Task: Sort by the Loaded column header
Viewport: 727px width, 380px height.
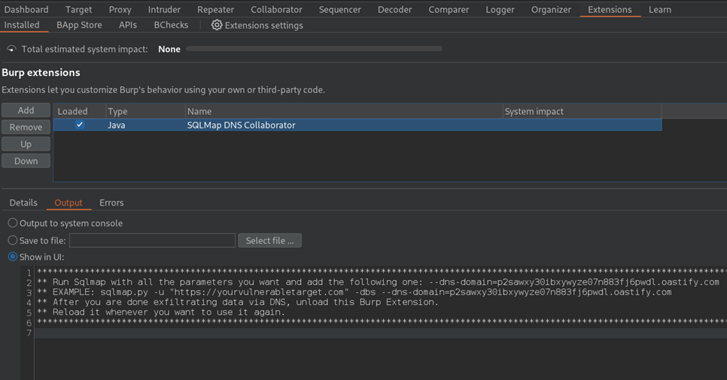Action: pyautogui.click(x=80, y=111)
